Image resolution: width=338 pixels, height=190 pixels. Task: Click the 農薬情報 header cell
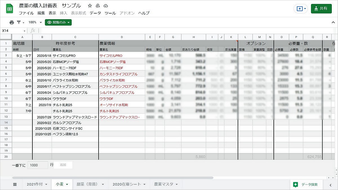click(x=168, y=43)
